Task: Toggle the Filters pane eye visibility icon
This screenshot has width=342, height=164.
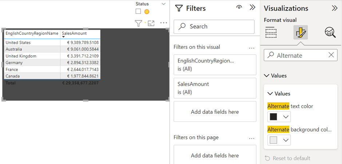Action: tap(239, 8)
